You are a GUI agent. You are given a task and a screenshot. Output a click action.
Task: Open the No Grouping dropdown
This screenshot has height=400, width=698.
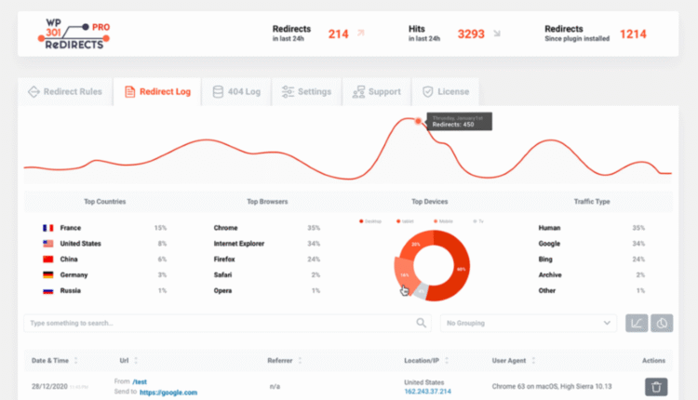pos(529,323)
